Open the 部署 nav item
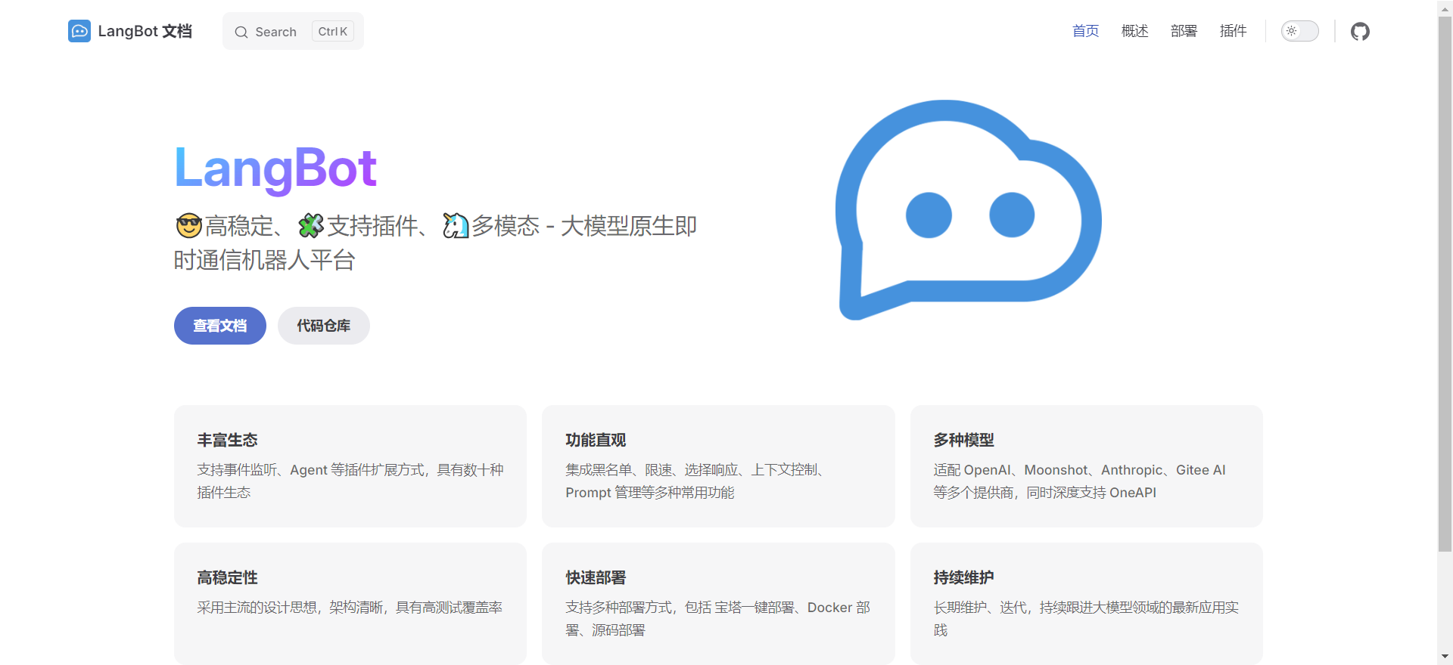 1184,31
